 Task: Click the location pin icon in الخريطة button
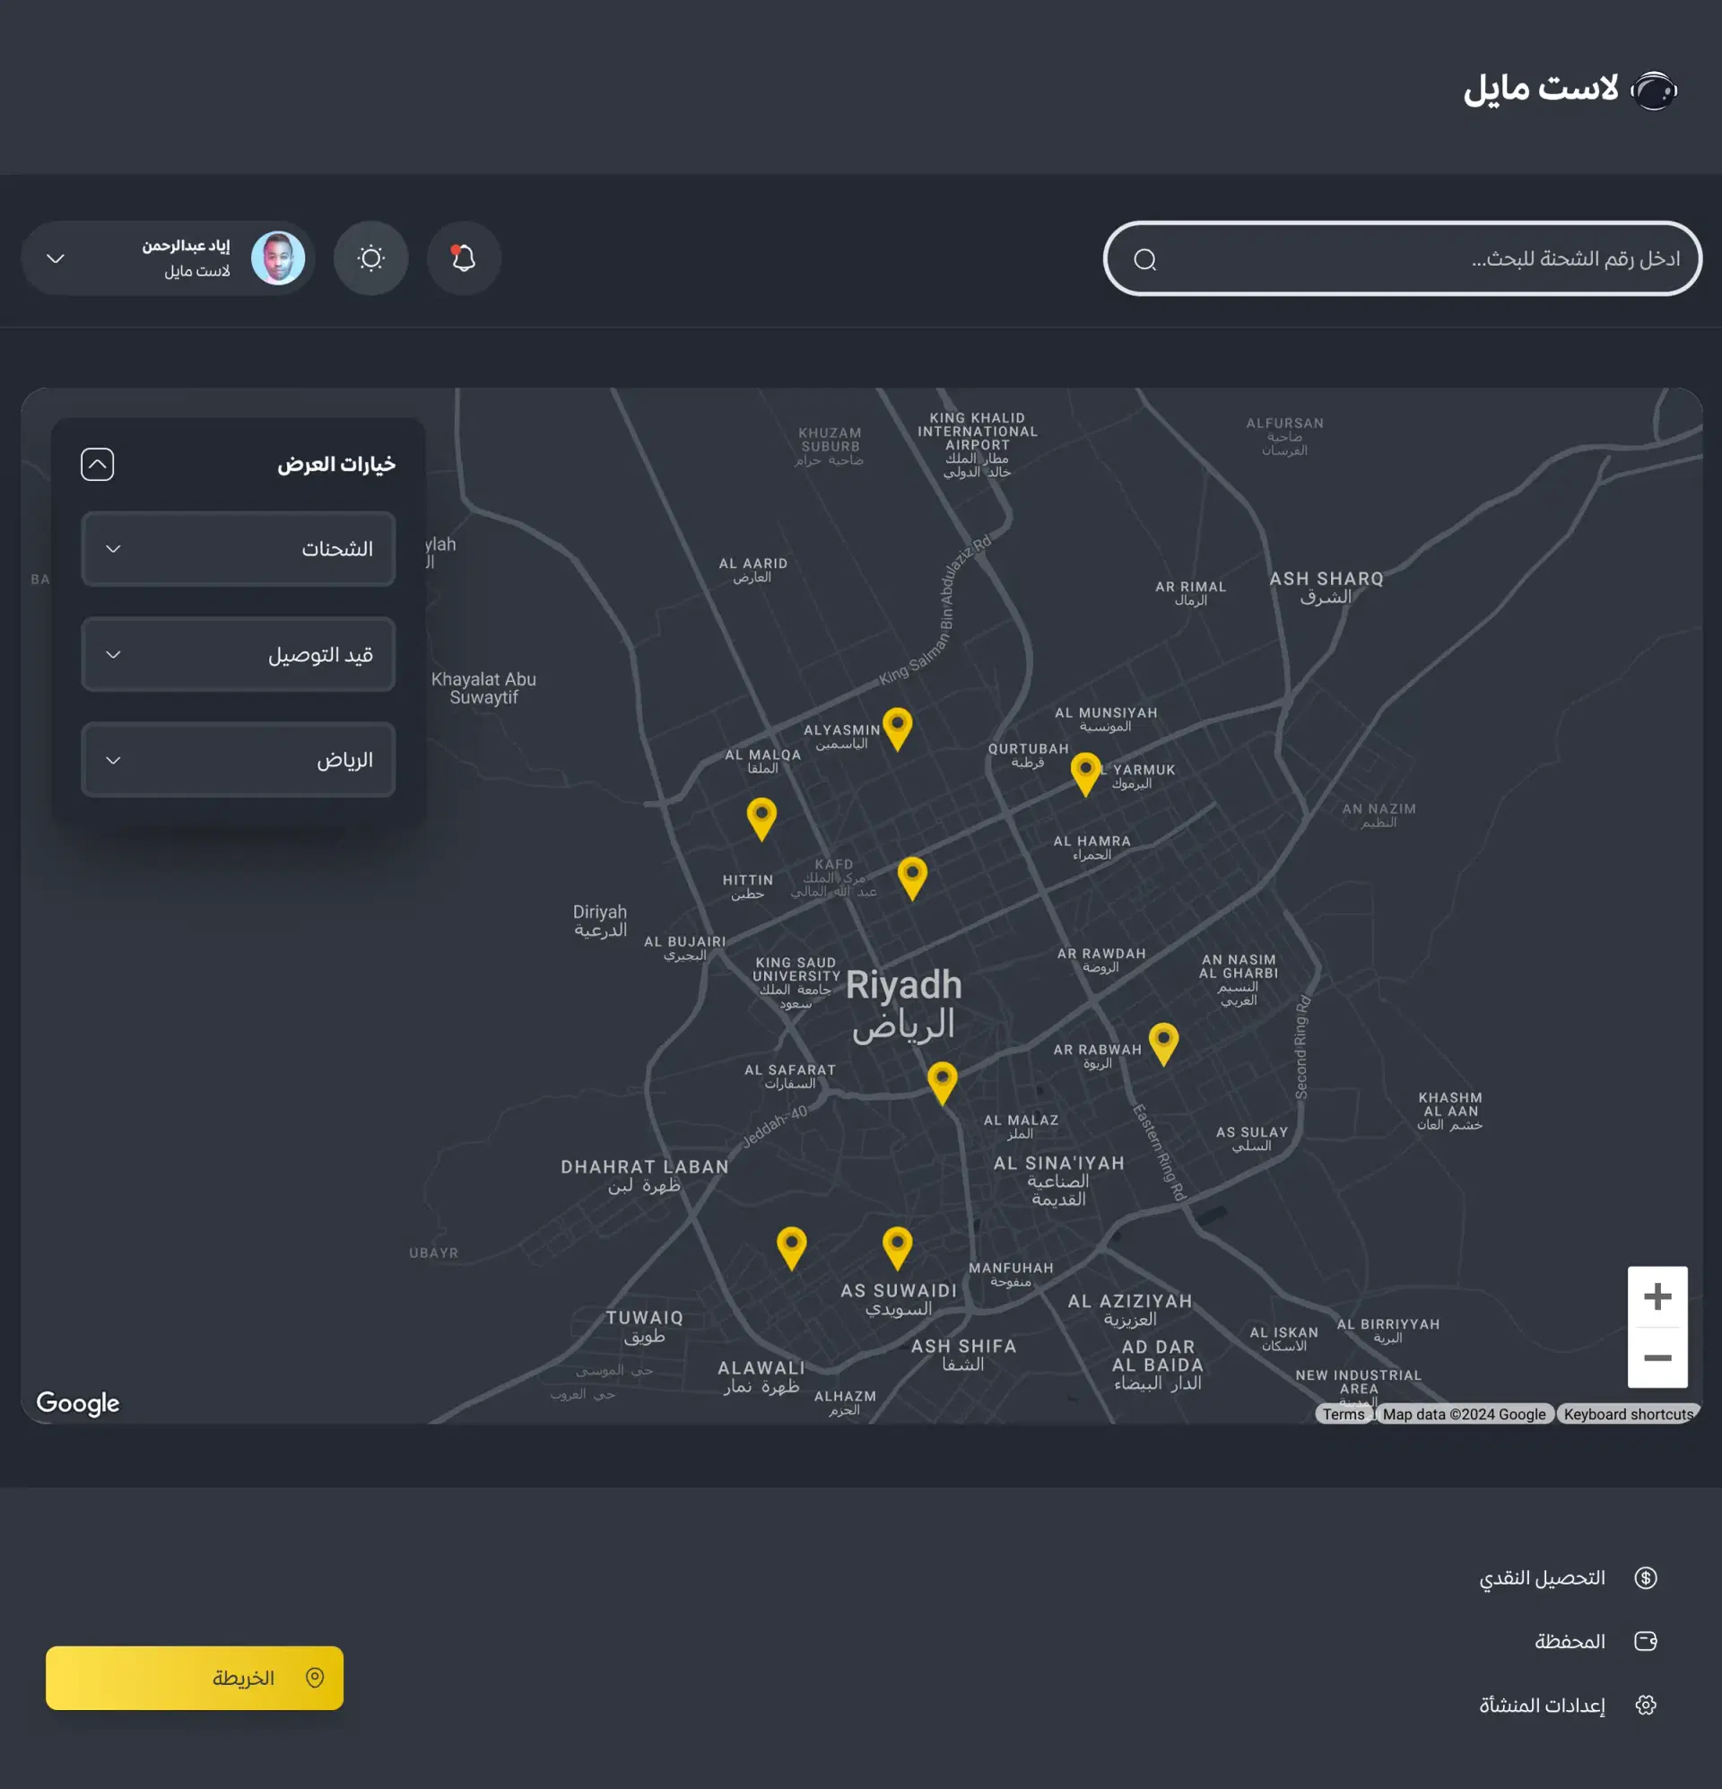315,1678
